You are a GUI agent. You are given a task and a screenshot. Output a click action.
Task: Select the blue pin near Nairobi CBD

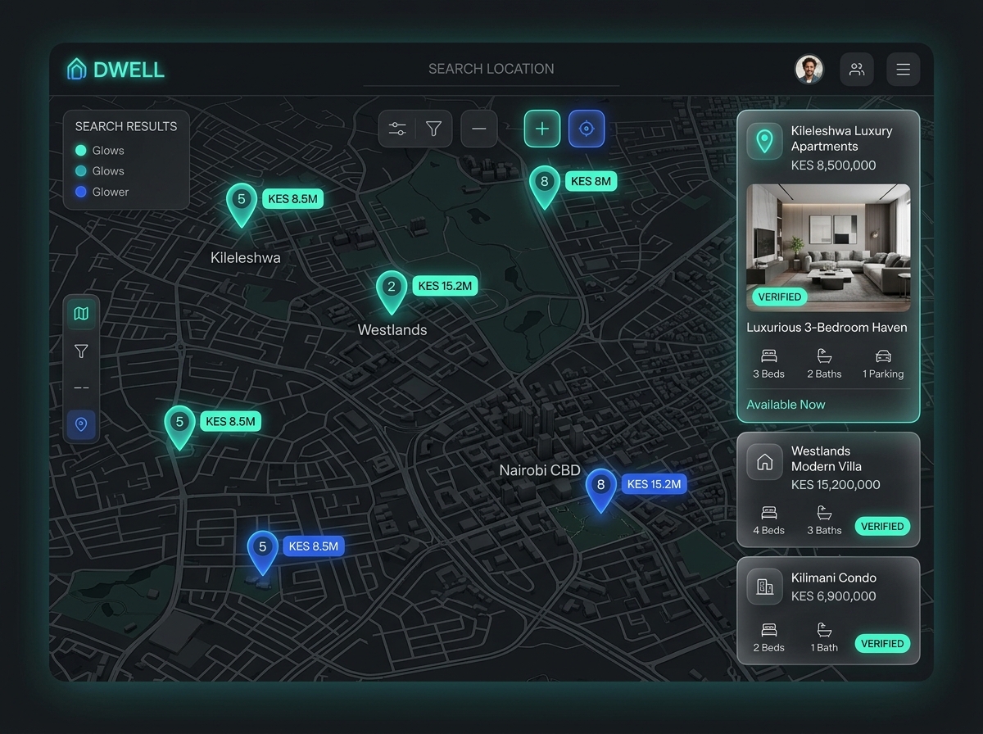click(600, 490)
